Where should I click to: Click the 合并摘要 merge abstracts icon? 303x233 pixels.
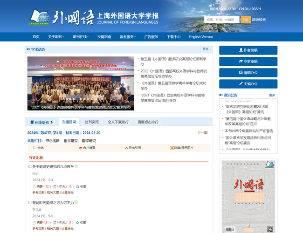[x=80, y=148]
